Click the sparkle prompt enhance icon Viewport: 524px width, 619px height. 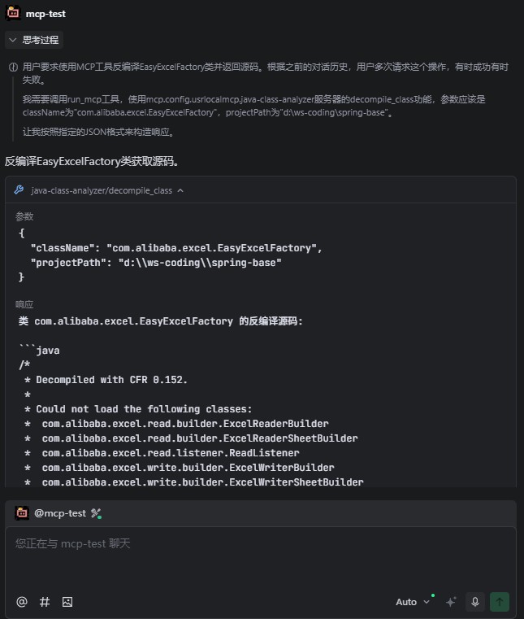point(451,602)
